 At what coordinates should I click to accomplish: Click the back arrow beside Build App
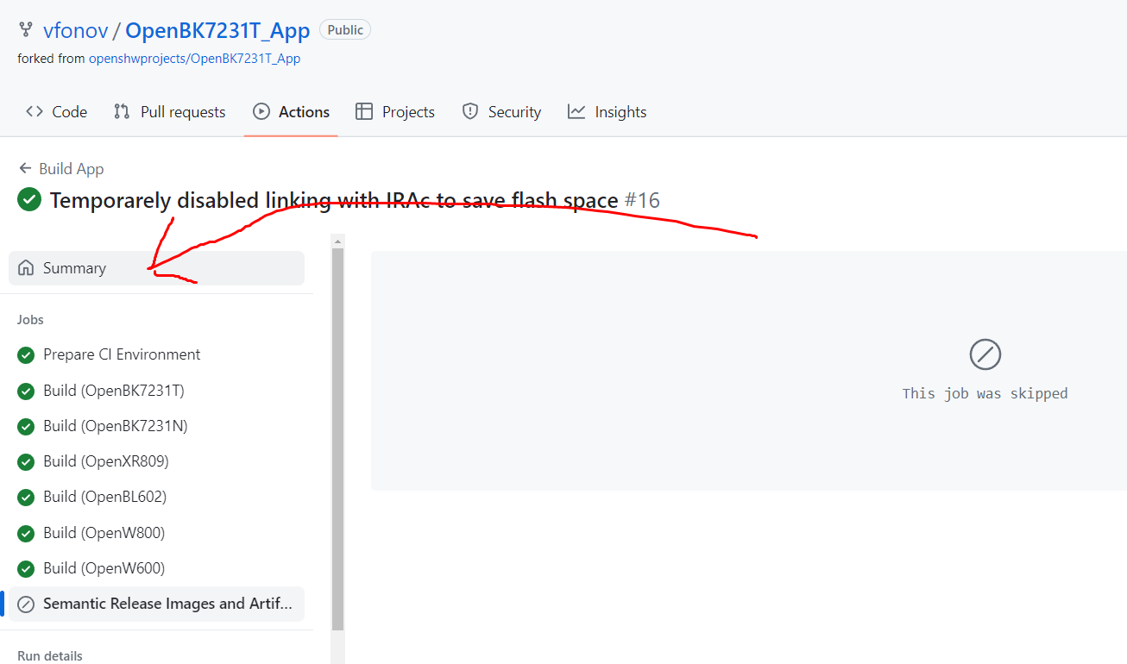(x=25, y=169)
